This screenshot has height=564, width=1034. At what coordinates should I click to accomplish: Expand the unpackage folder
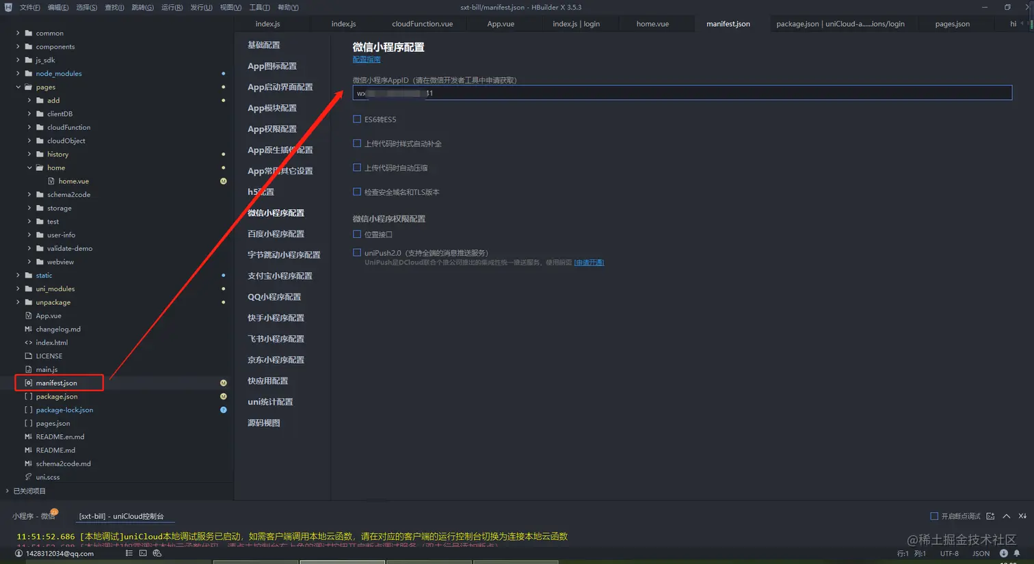[18, 302]
